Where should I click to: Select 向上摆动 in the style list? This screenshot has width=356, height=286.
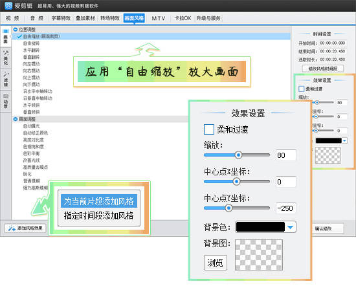click(31, 78)
